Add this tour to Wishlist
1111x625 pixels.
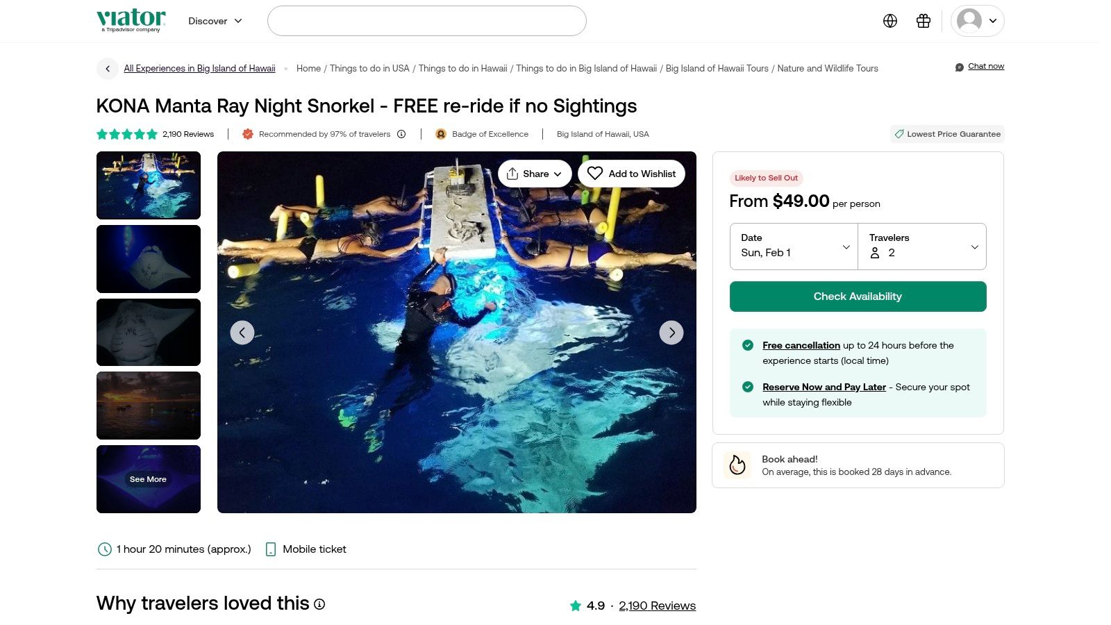631,174
